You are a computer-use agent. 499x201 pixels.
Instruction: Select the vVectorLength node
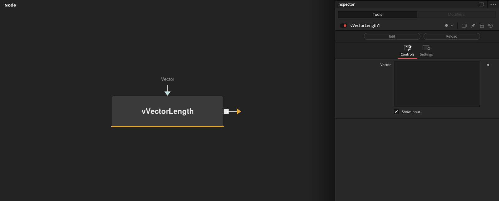pyautogui.click(x=167, y=111)
